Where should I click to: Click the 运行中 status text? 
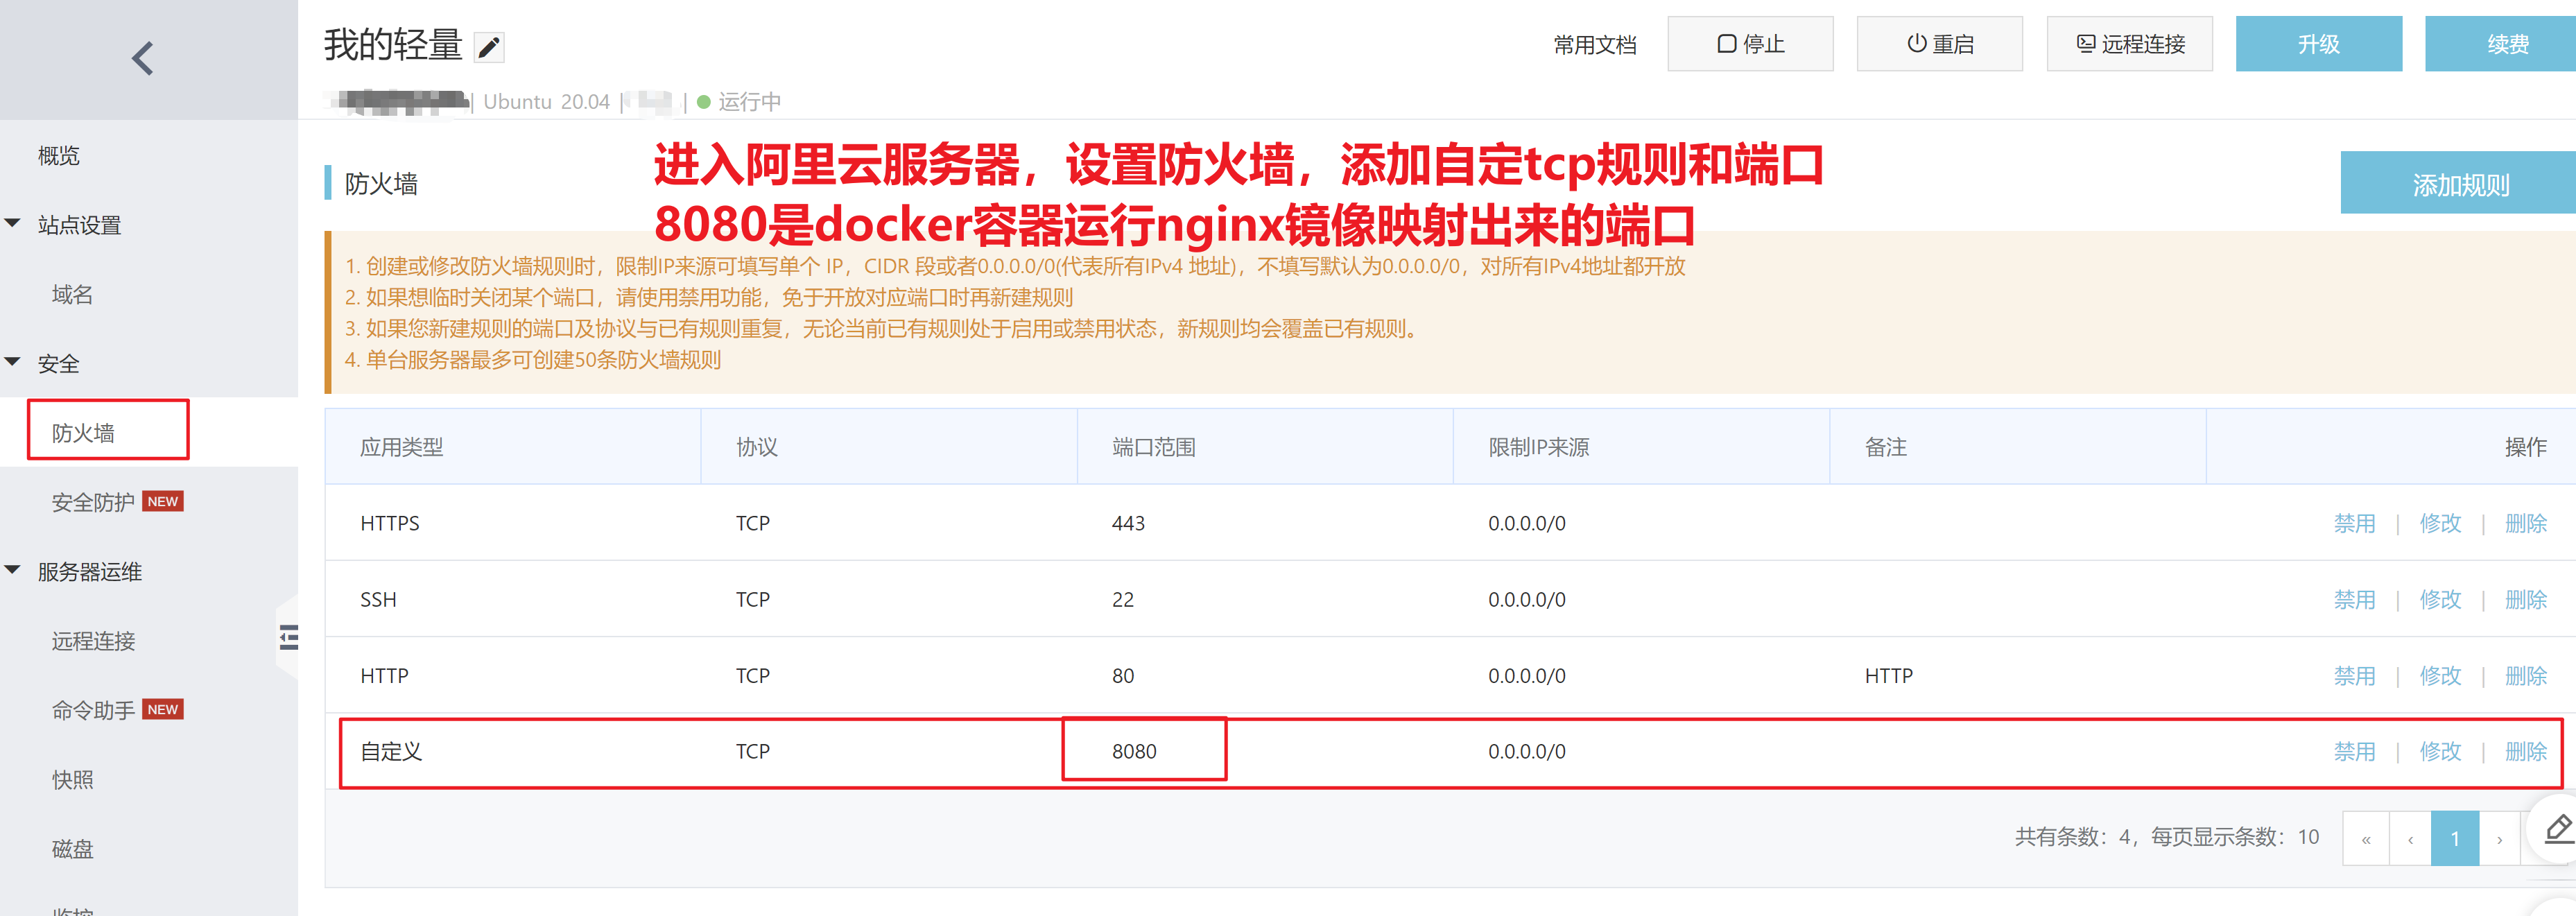coord(749,101)
